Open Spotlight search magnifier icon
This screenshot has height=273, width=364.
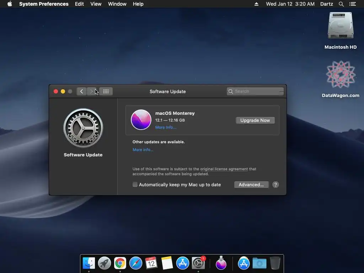click(341, 4)
